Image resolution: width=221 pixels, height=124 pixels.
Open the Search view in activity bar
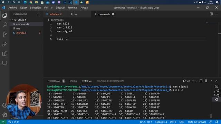coord(4,25)
